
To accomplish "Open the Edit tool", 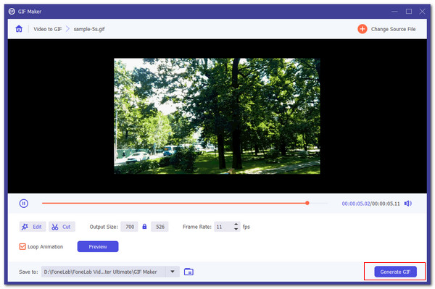I will [32, 227].
